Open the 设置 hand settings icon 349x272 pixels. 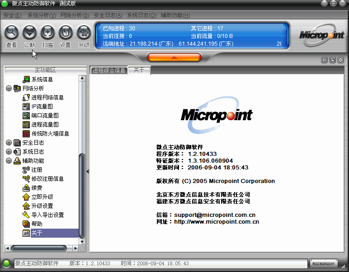click(66, 33)
